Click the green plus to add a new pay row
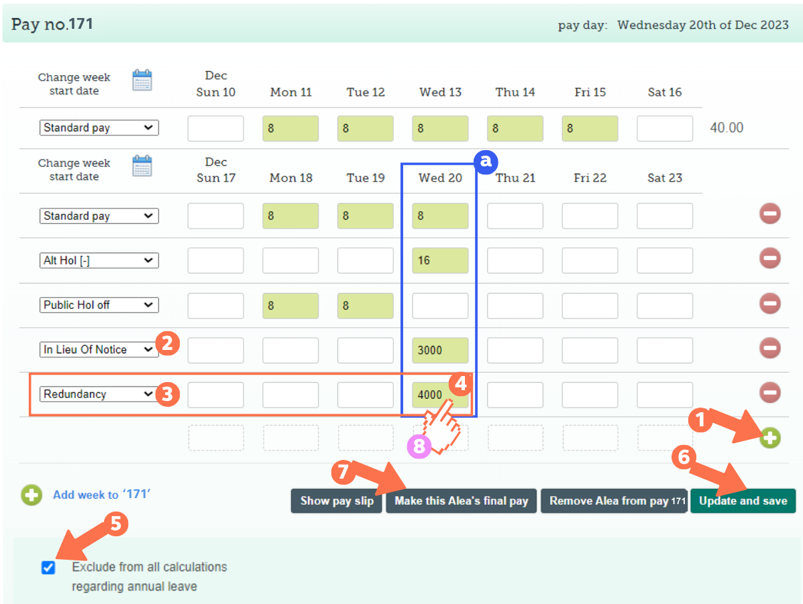 pos(769,438)
